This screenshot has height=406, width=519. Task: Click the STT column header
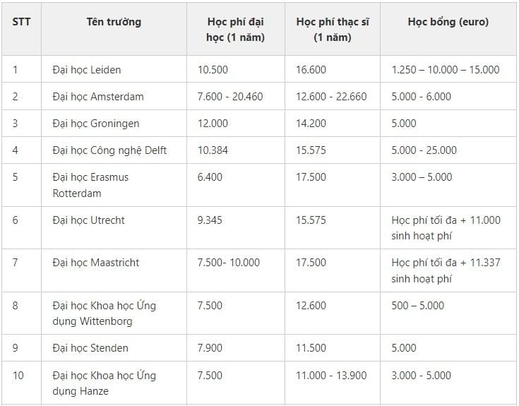pos(21,22)
